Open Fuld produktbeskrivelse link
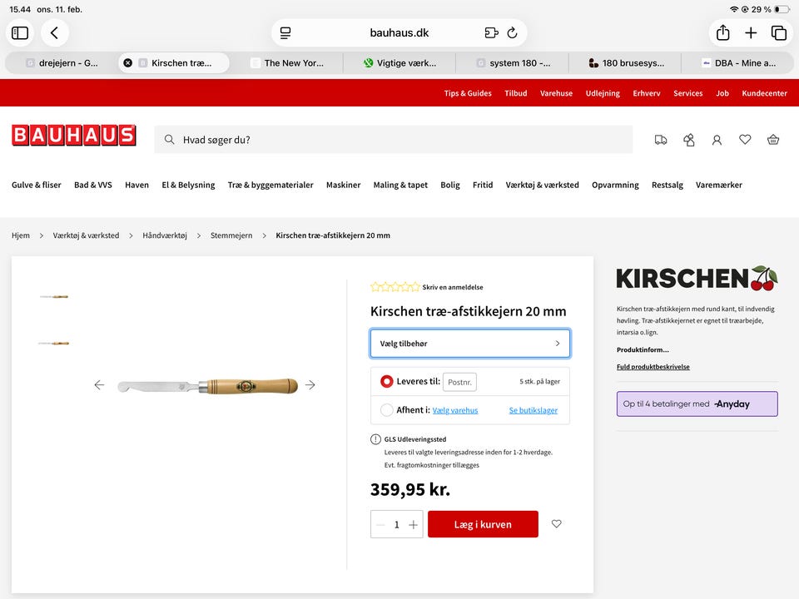This screenshot has width=799, height=599. [653, 367]
